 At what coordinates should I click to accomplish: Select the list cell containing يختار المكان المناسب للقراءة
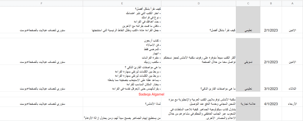point(122,78)
